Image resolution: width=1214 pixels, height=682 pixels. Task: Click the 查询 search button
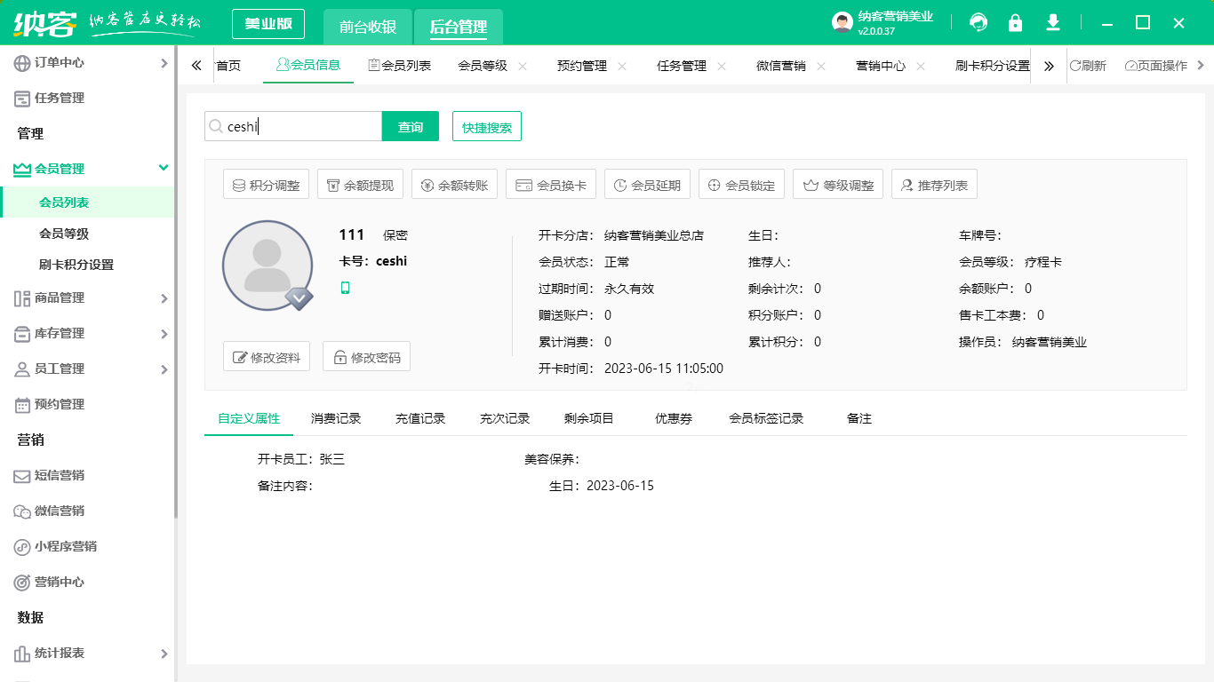click(410, 126)
